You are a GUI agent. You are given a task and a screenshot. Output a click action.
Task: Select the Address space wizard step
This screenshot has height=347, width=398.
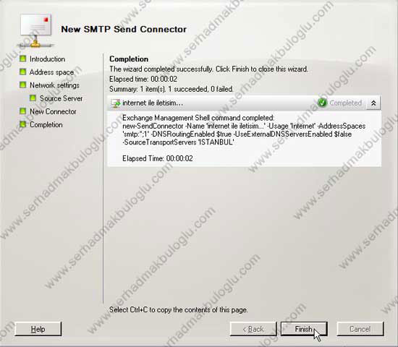(51, 72)
